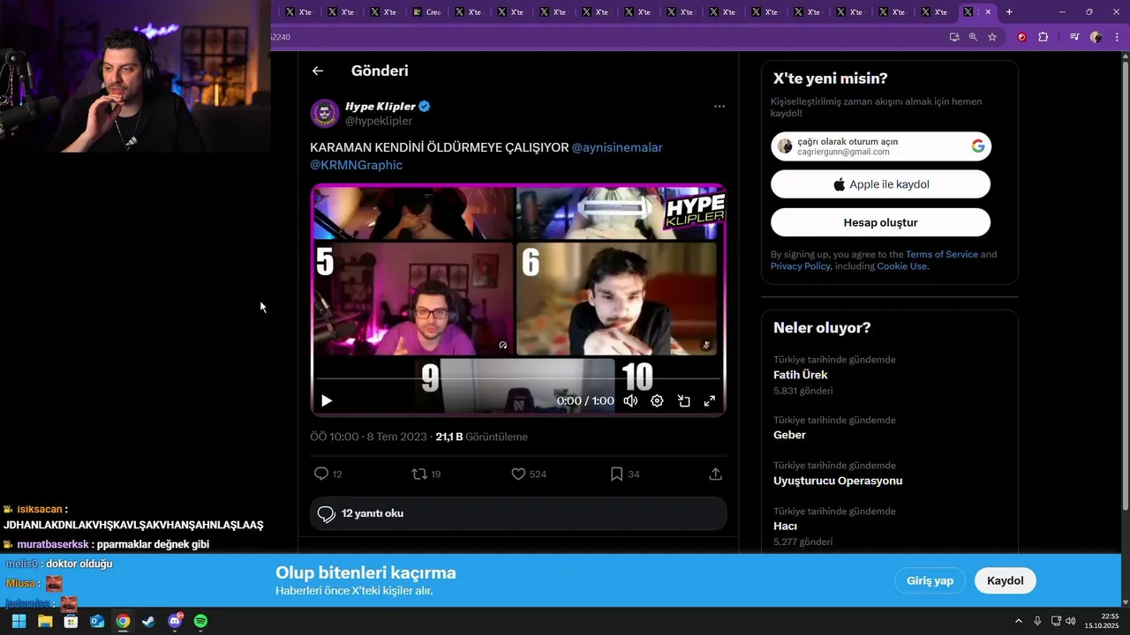Open Discord from taskbar
Viewport: 1130px width, 635px height.
tap(175, 621)
